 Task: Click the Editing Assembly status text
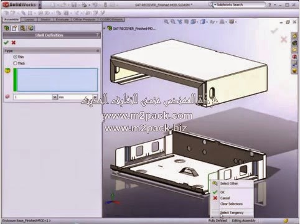(243, 221)
